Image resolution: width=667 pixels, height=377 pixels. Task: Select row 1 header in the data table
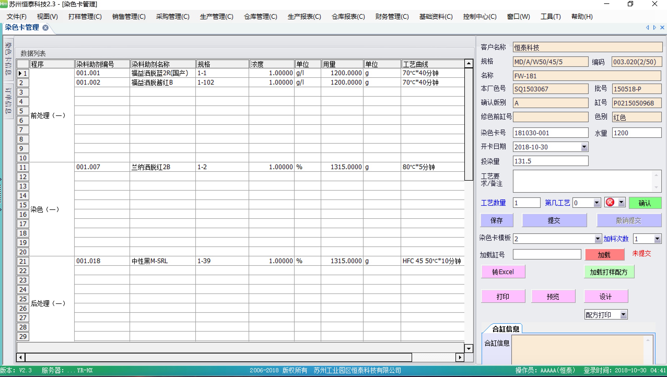click(23, 73)
